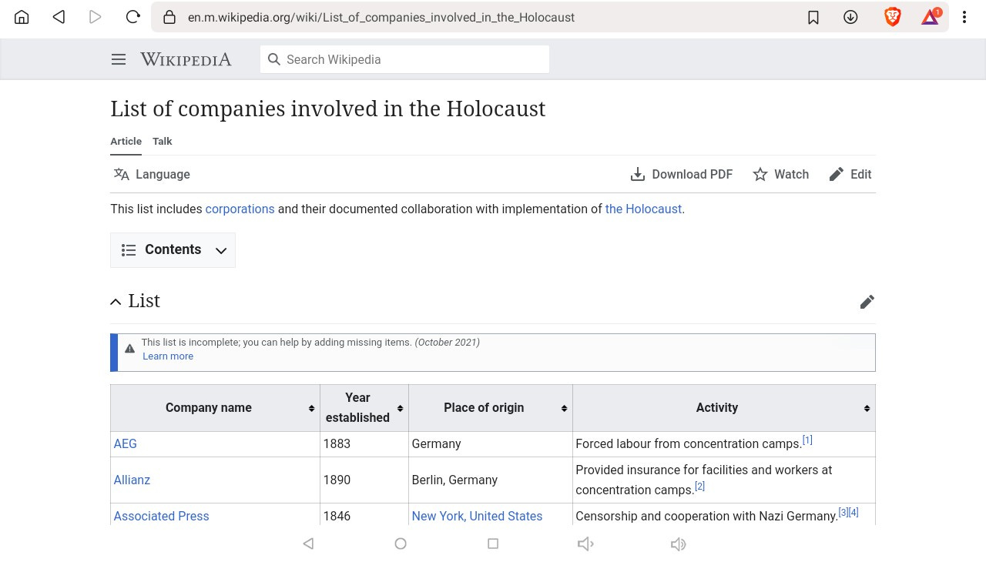Open citation [1] in AEG row

[807, 440]
